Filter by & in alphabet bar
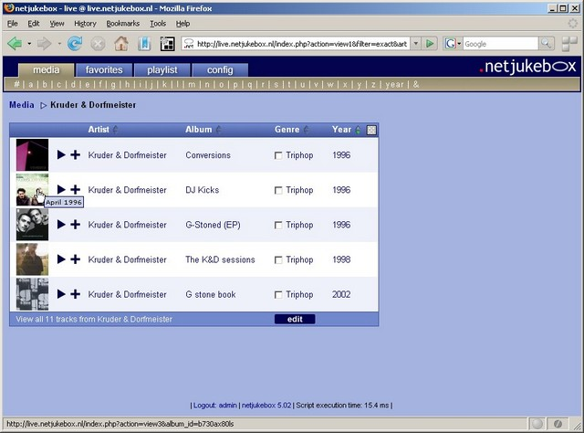The image size is (584, 433). (x=416, y=85)
